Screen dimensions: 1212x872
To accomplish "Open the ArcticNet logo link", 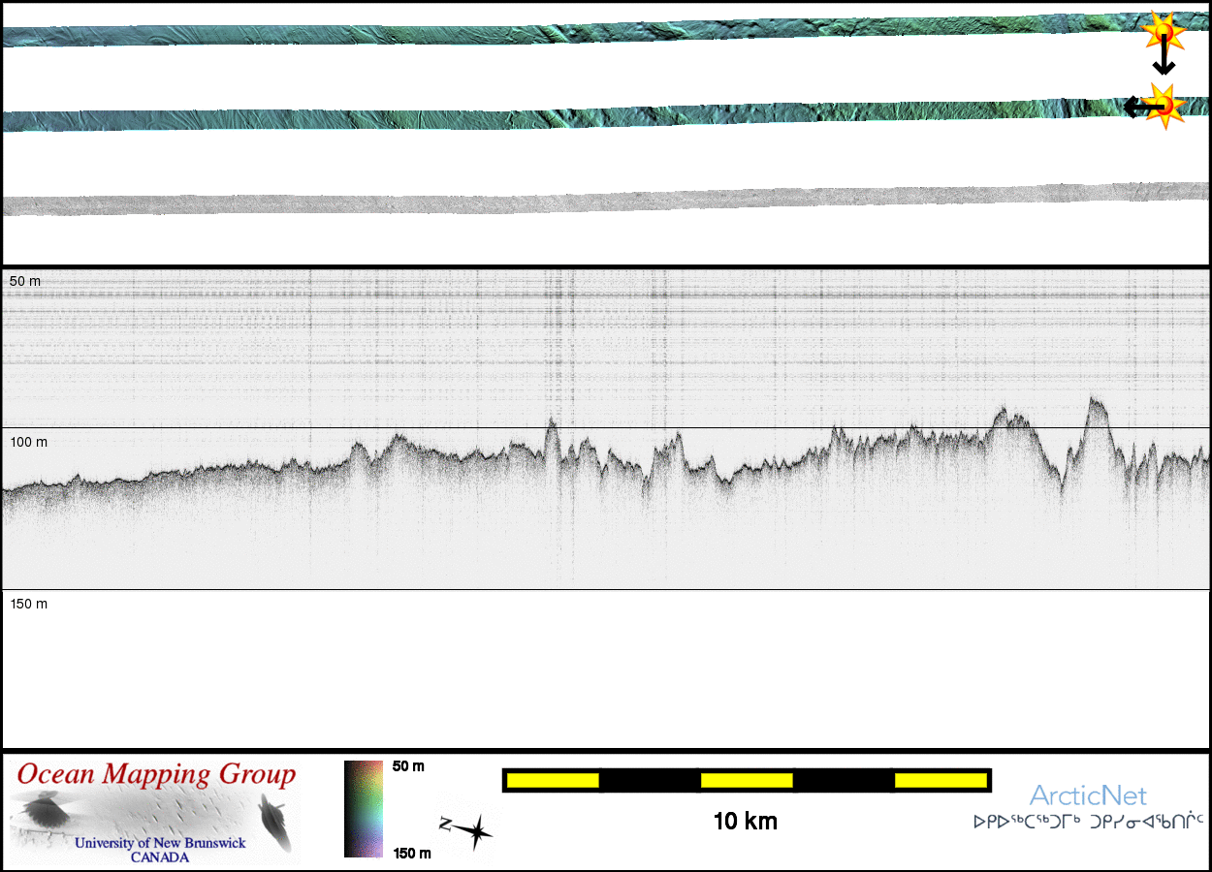I will point(1087,796).
